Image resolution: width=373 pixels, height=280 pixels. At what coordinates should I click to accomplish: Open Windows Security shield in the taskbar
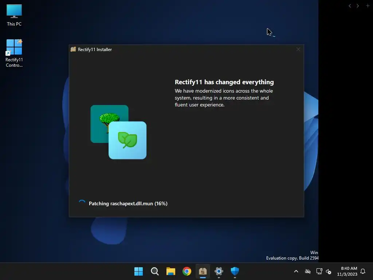pos(235,271)
